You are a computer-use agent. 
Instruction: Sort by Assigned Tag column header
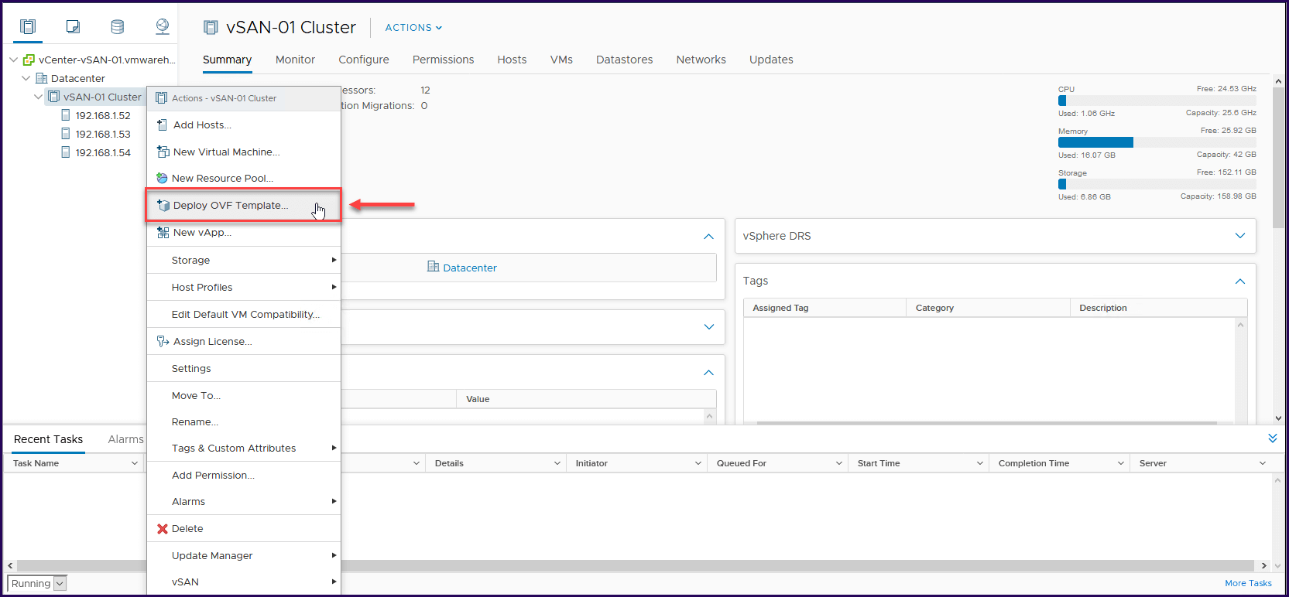824,308
